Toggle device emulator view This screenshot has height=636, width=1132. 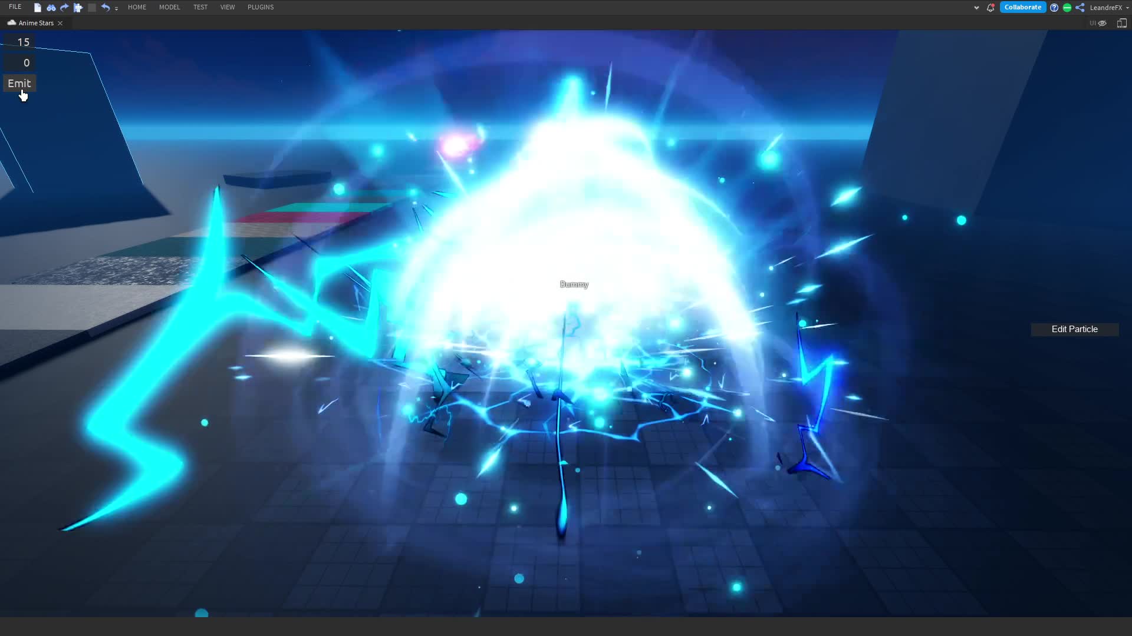(1122, 23)
